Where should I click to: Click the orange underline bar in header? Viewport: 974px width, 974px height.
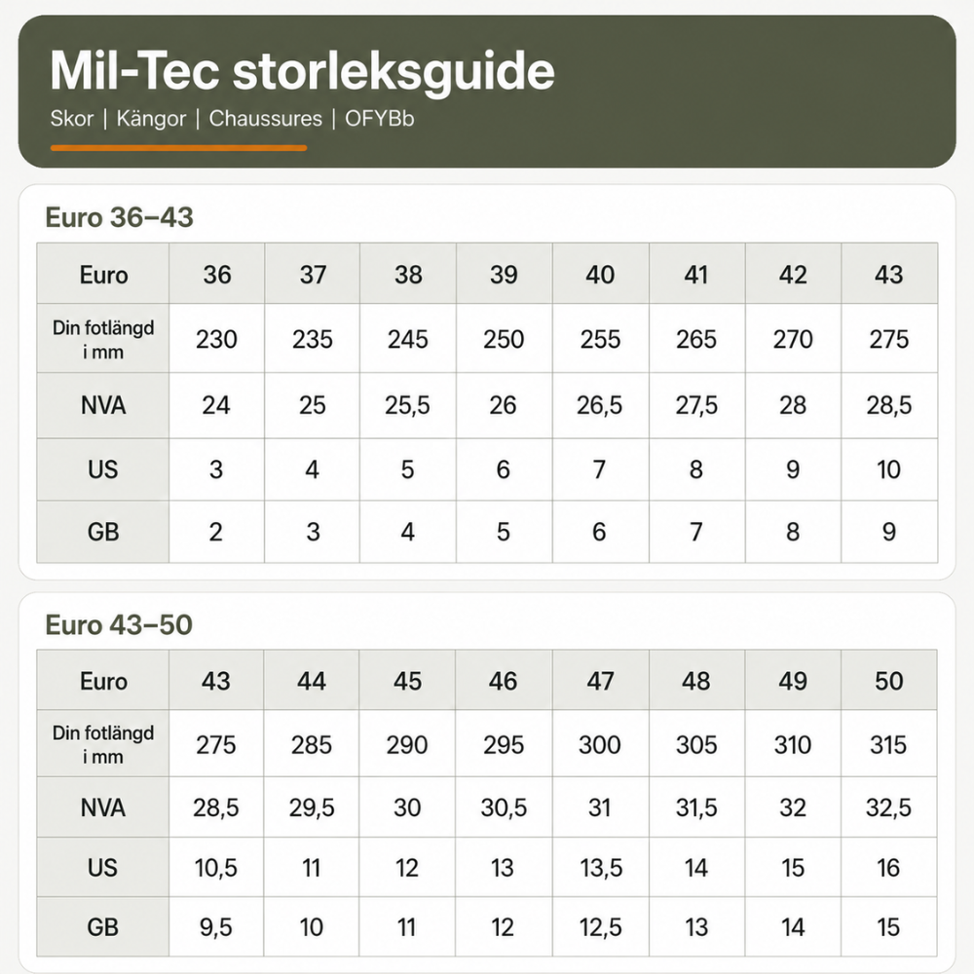click(179, 148)
